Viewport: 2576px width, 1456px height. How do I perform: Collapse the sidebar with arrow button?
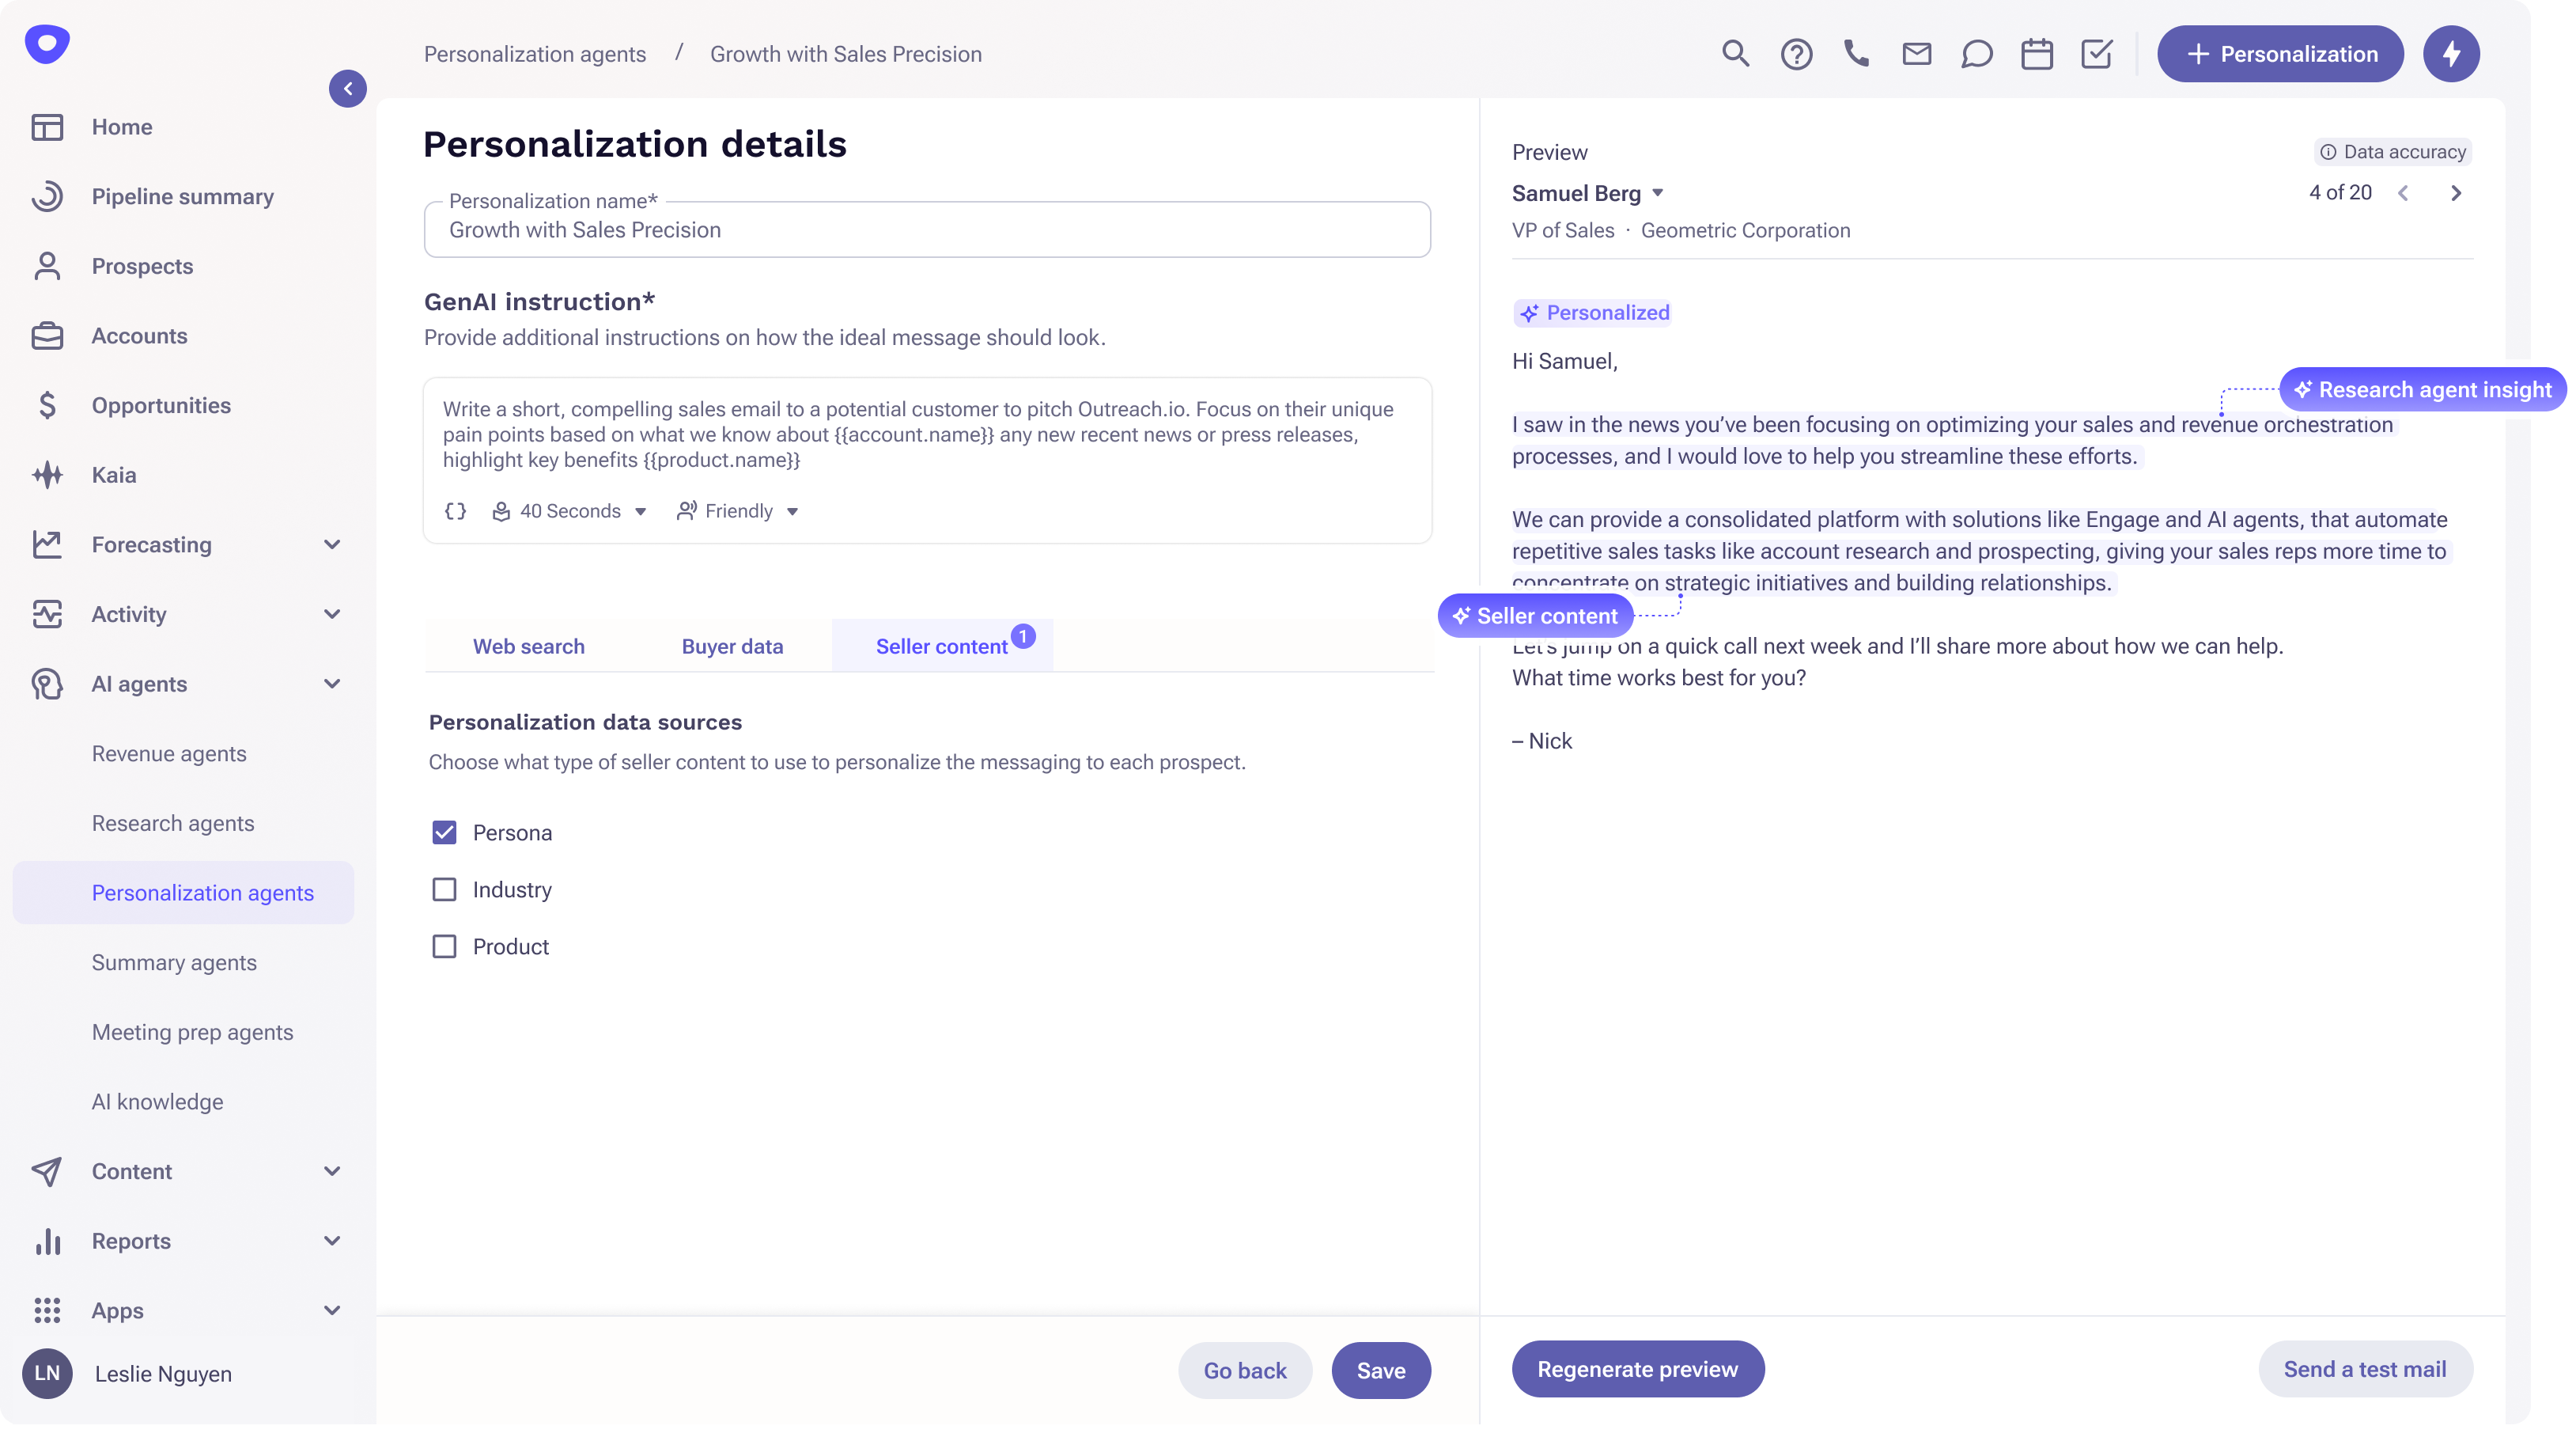(347, 89)
